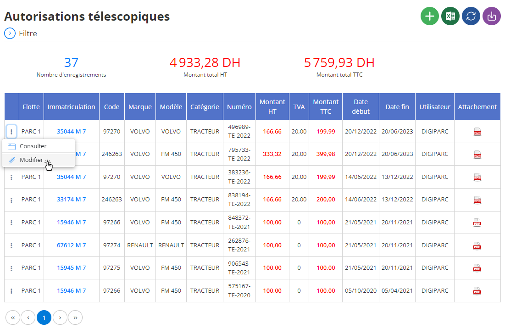This screenshot has height=334, width=505.
Task: Open row actions menu for 848372-TE-2021
Action: 11,223
